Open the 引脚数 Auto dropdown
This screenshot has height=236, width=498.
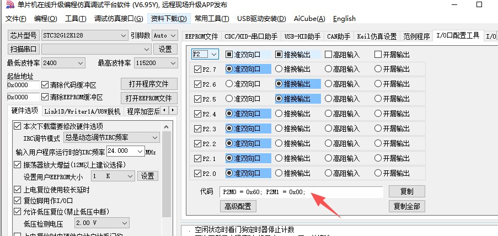164,36
